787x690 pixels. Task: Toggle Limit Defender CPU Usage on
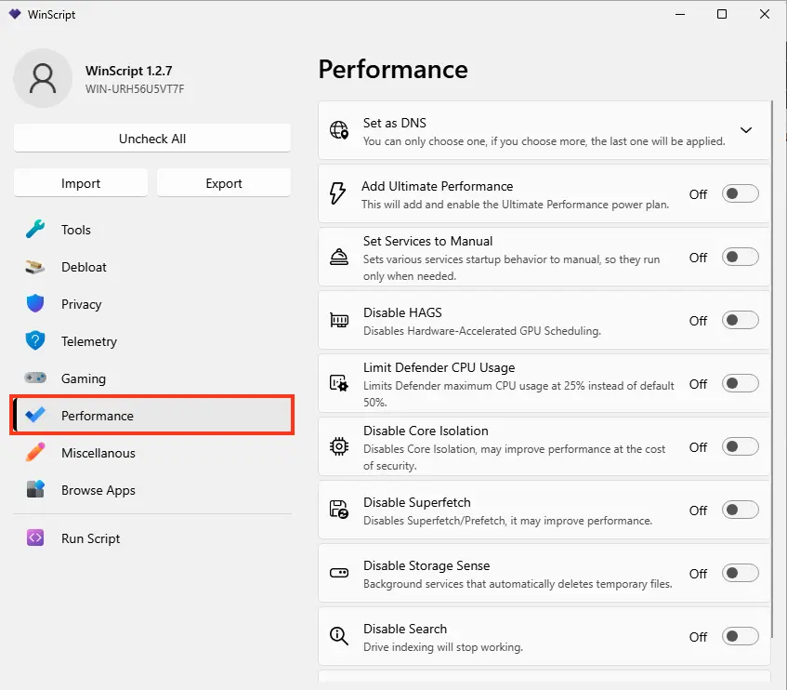click(740, 384)
